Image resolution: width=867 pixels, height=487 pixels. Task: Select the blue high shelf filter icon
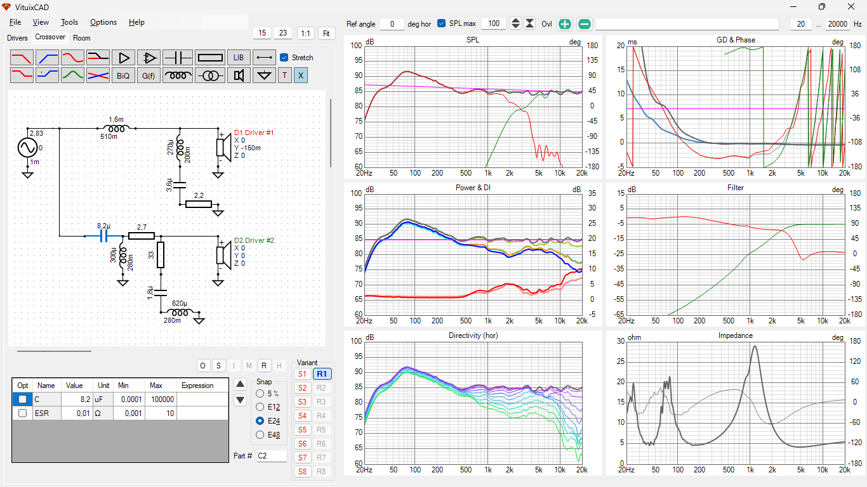point(47,75)
